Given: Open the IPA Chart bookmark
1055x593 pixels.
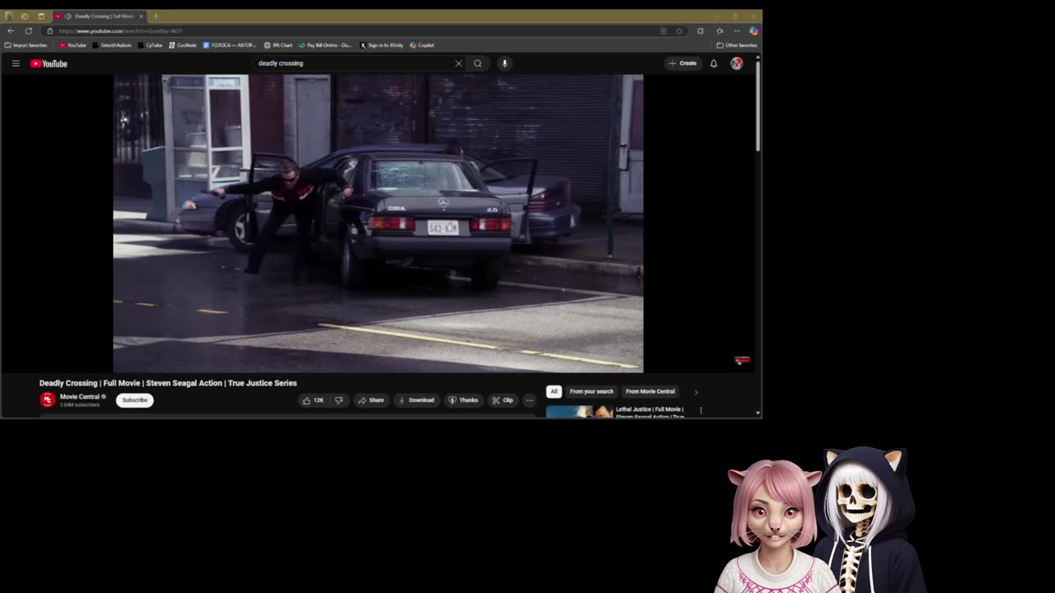Looking at the screenshot, I should pyautogui.click(x=278, y=45).
